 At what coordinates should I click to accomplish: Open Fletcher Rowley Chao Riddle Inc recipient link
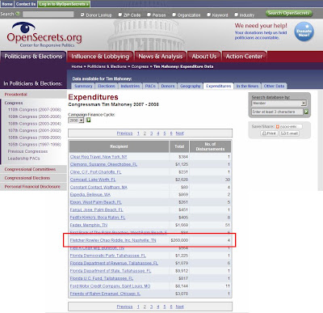coord(113,240)
